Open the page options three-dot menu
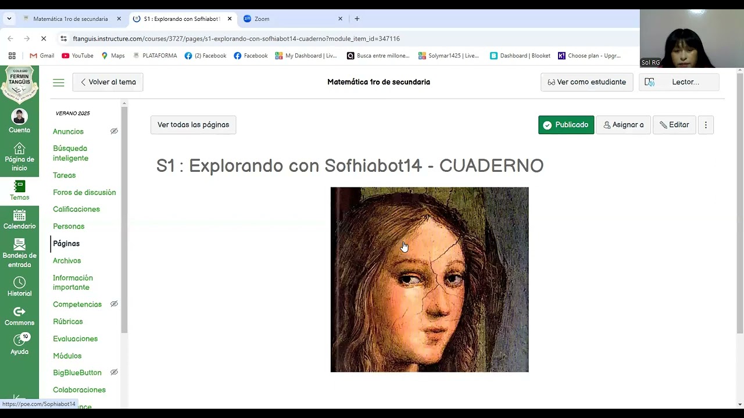Image resolution: width=744 pixels, height=418 pixels. (706, 125)
